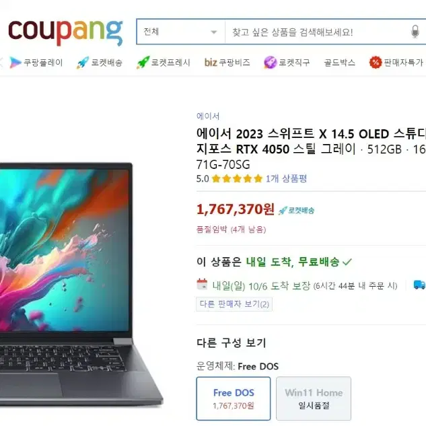Click the 에이서 brand link
The width and height of the screenshot is (426, 426).
click(x=208, y=116)
